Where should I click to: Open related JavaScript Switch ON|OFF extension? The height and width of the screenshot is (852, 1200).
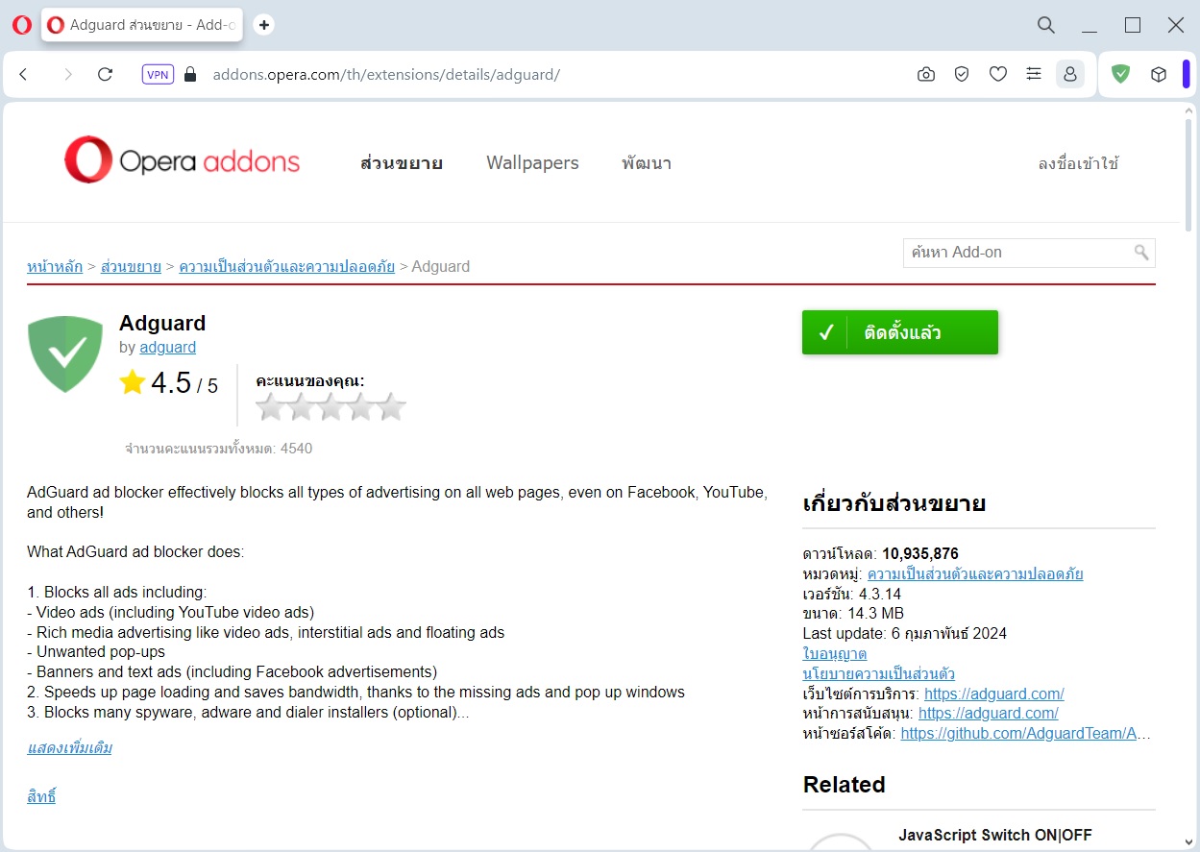(995, 836)
